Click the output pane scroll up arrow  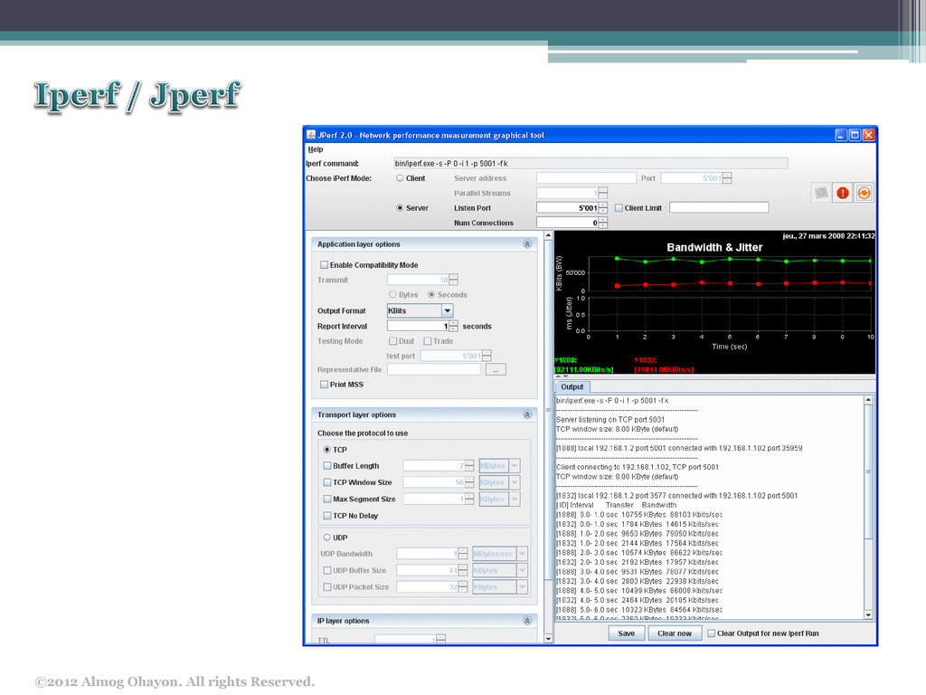tap(868, 400)
